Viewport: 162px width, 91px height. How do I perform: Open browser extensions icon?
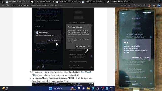pos(134,5)
